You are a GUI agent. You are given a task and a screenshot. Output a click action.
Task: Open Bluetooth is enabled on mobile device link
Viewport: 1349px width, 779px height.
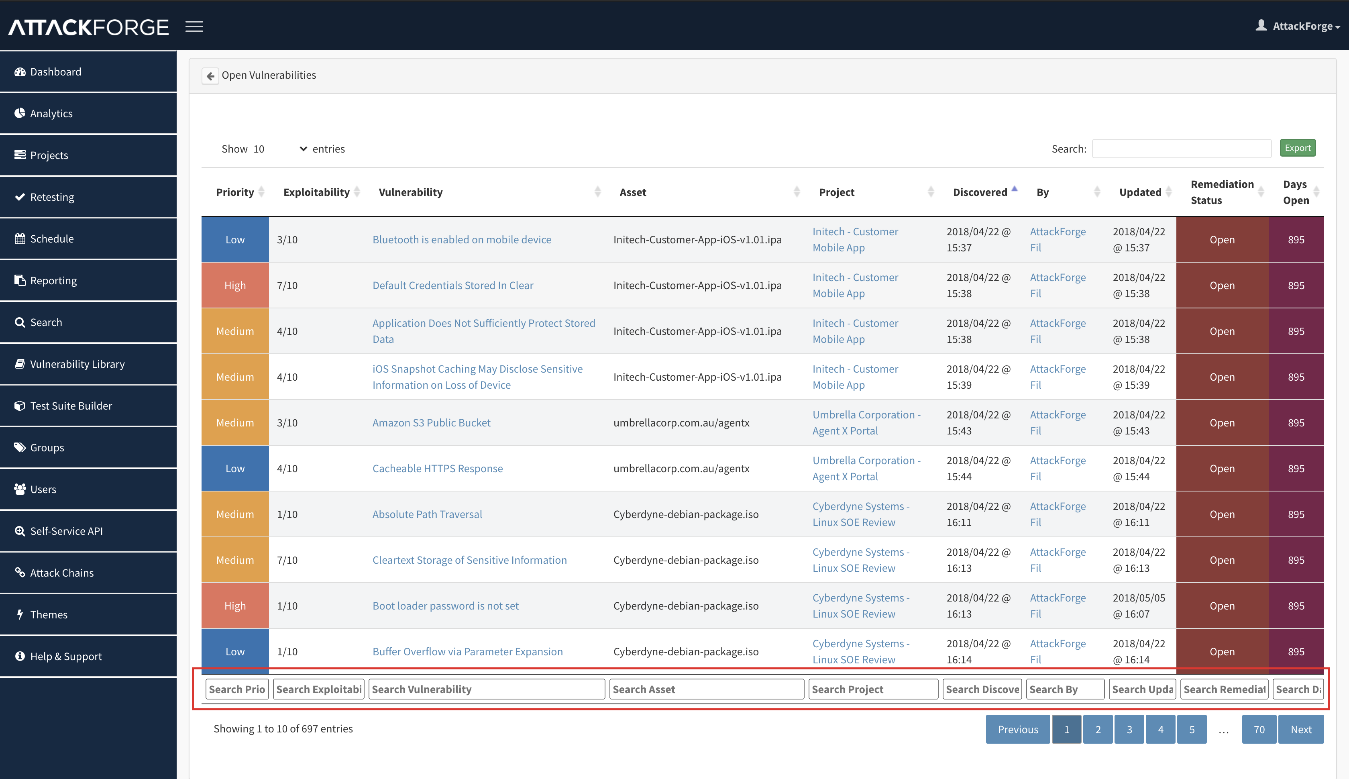click(x=462, y=240)
